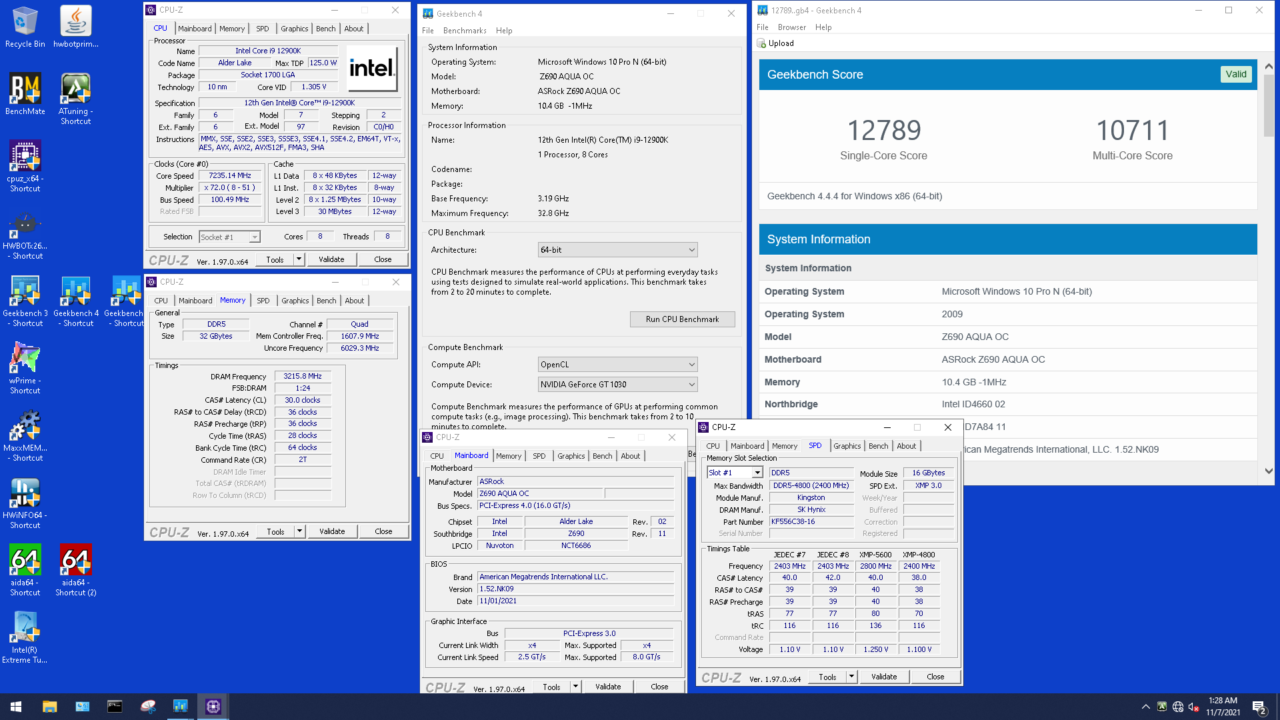
Task: Expand Tools dropdown arrow in SPD tab window
Action: pos(851,677)
